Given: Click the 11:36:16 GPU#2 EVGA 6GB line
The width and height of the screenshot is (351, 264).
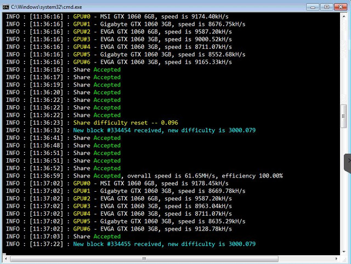Looking at the screenshot, I should (x=119, y=32).
